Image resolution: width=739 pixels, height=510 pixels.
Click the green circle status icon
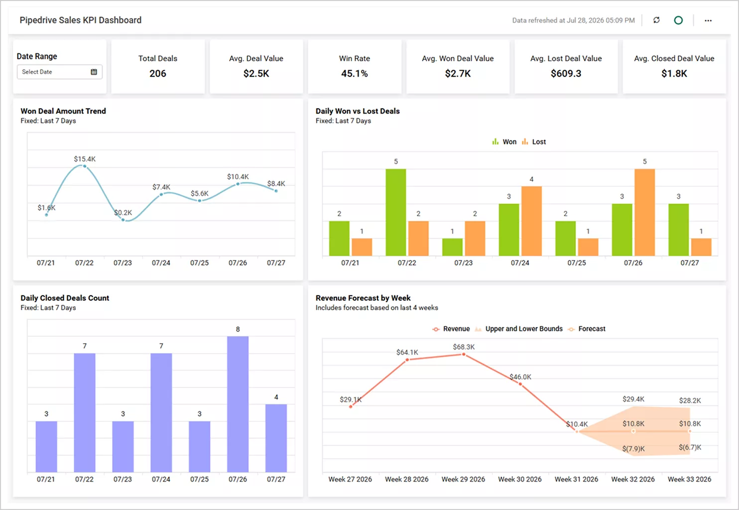pyautogui.click(x=678, y=20)
